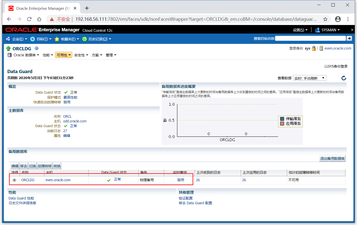Open the 查看数据 refresh mode dropdown
This screenshot has height=225, width=357.
tap(310, 78)
